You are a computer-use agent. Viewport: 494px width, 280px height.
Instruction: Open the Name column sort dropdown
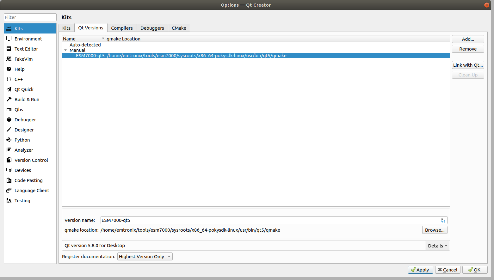pos(103,39)
